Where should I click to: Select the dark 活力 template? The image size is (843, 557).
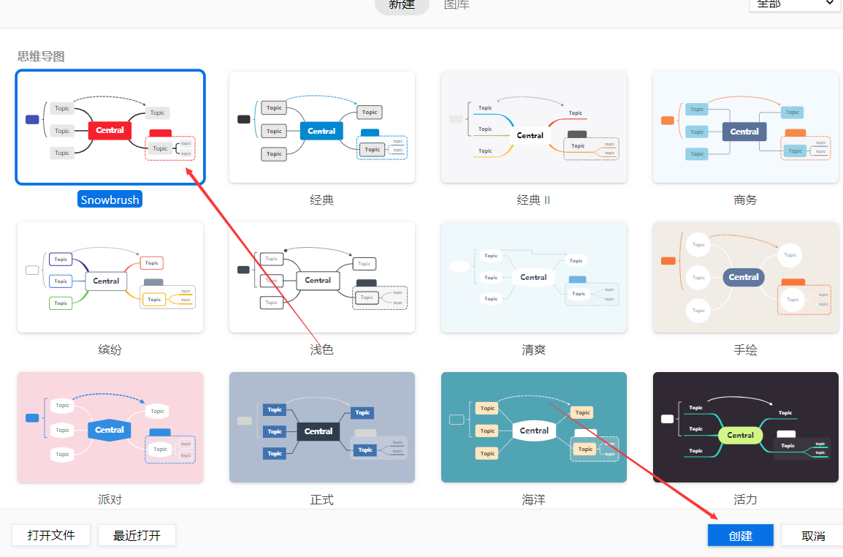click(x=745, y=427)
